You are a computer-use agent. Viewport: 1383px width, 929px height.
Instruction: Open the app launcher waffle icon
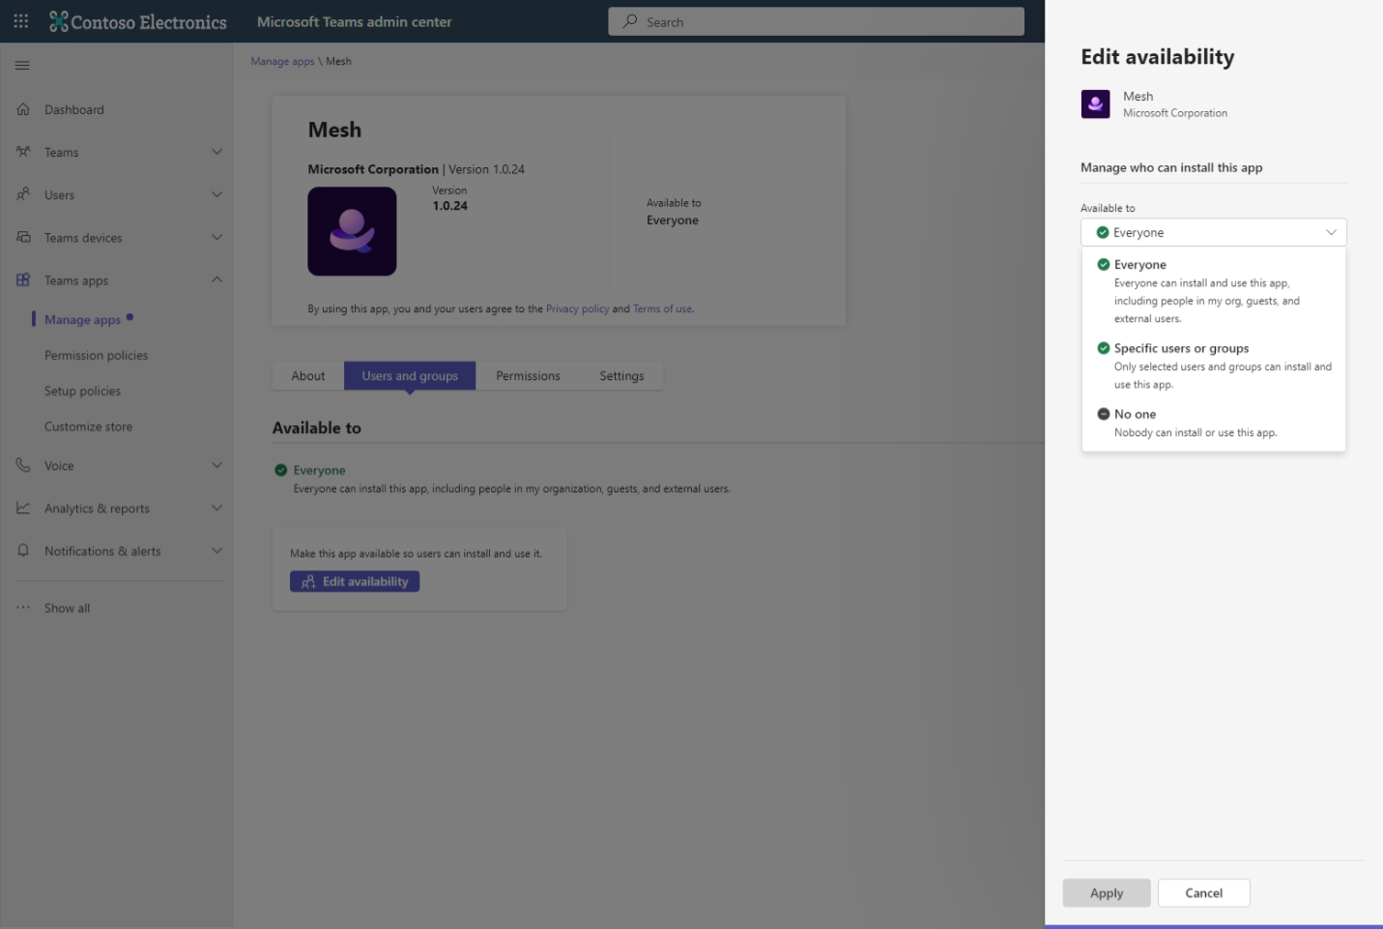[x=21, y=20]
